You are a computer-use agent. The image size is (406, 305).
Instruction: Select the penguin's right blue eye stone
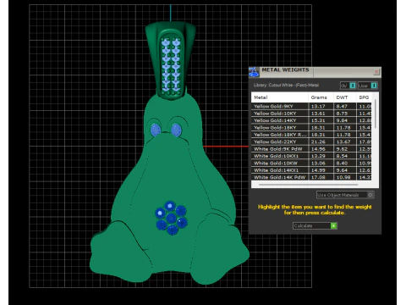click(176, 130)
